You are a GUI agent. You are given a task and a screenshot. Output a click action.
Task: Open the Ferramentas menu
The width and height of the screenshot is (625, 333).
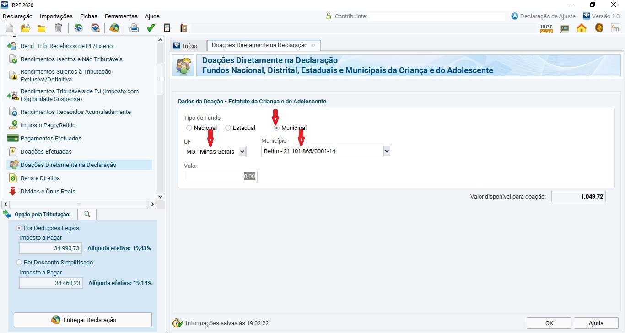121,16
